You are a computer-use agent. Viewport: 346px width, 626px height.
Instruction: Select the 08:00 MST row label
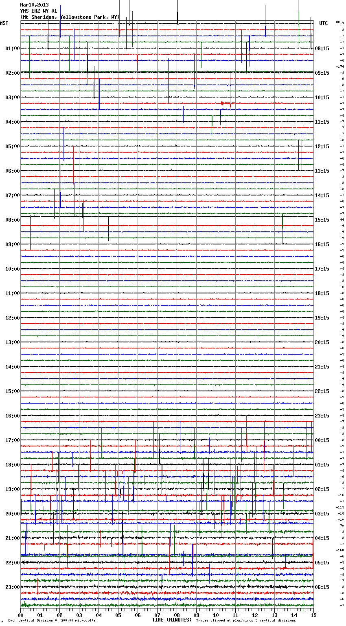coord(13,220)
